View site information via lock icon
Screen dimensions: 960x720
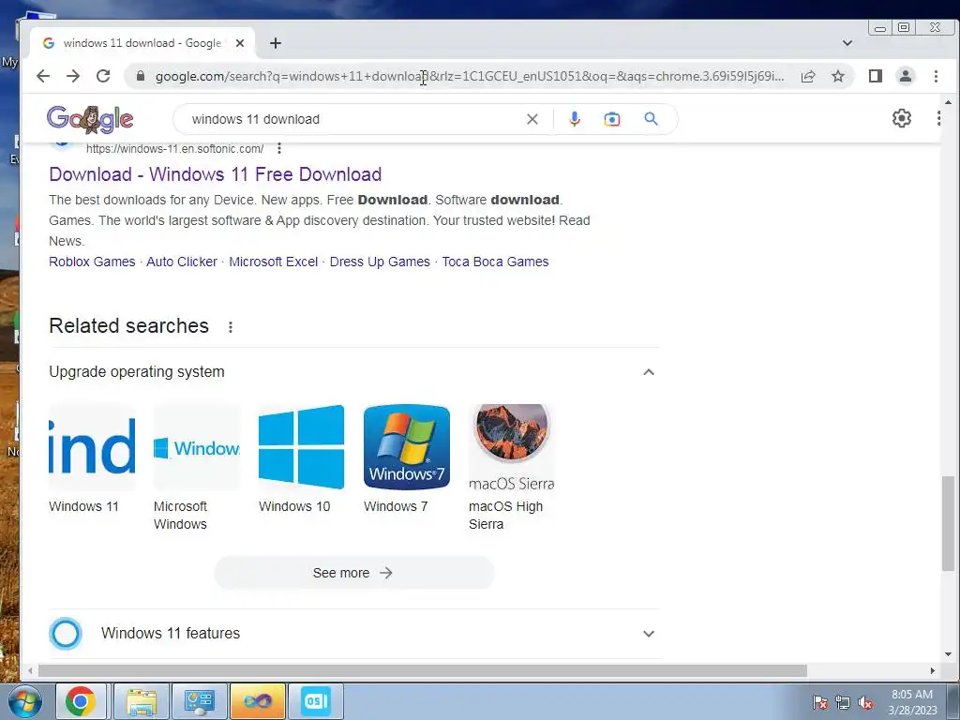141,76
